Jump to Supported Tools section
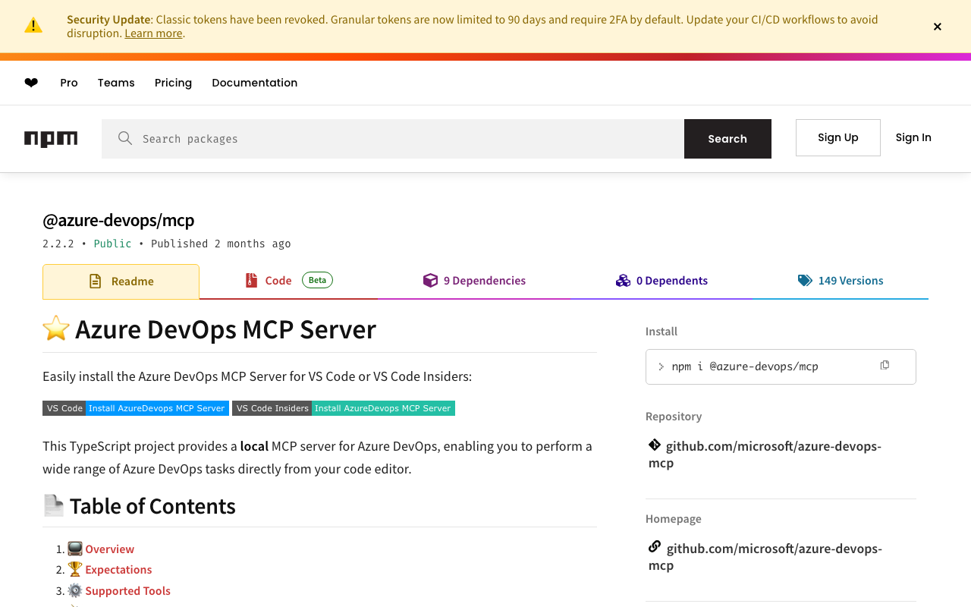Viewport: 971px width, 607px height. [127, 591]
